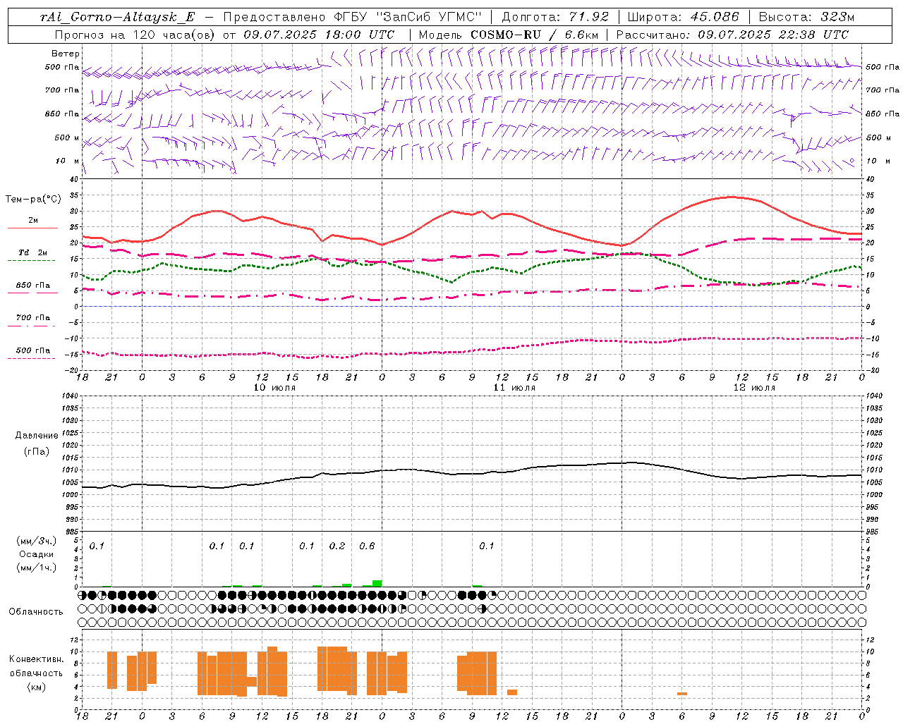Click the Осадки chart title

click(37, 554)
